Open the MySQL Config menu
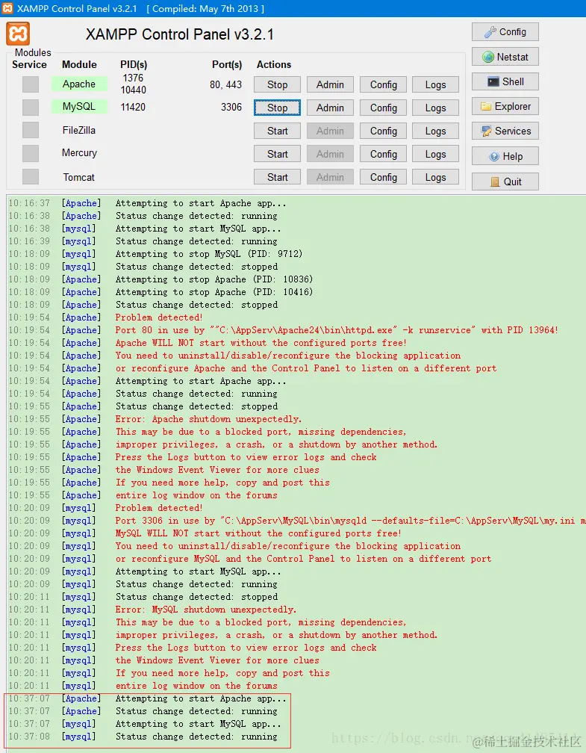 pos(384,108)
